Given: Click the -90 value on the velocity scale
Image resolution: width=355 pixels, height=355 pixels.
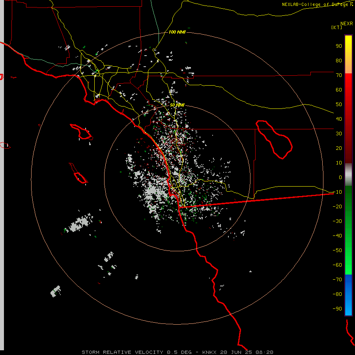Looking at the screenshot, I should click(x=337, y=309).
